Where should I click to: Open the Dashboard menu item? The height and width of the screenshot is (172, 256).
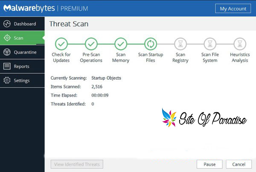(x=22, y=24)
